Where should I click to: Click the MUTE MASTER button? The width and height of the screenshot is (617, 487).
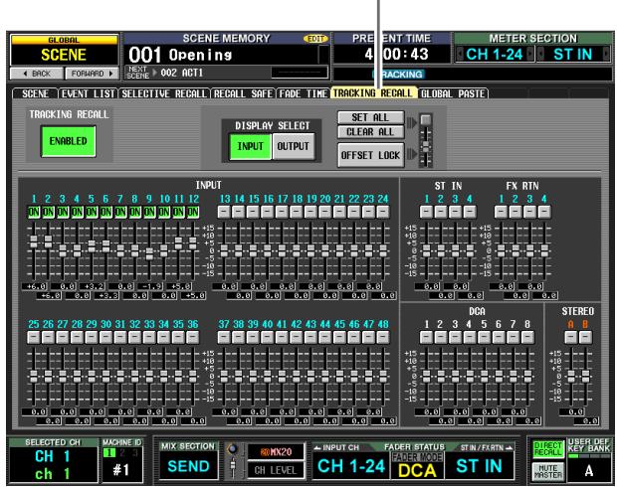(x=548, y=471)
